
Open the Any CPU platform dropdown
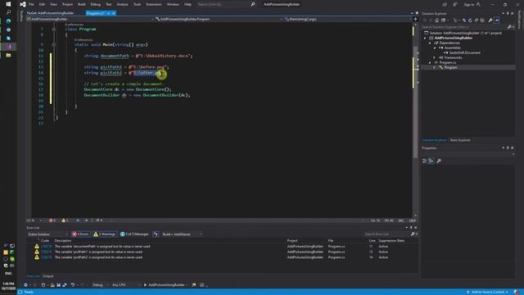(x=125, y=285)
